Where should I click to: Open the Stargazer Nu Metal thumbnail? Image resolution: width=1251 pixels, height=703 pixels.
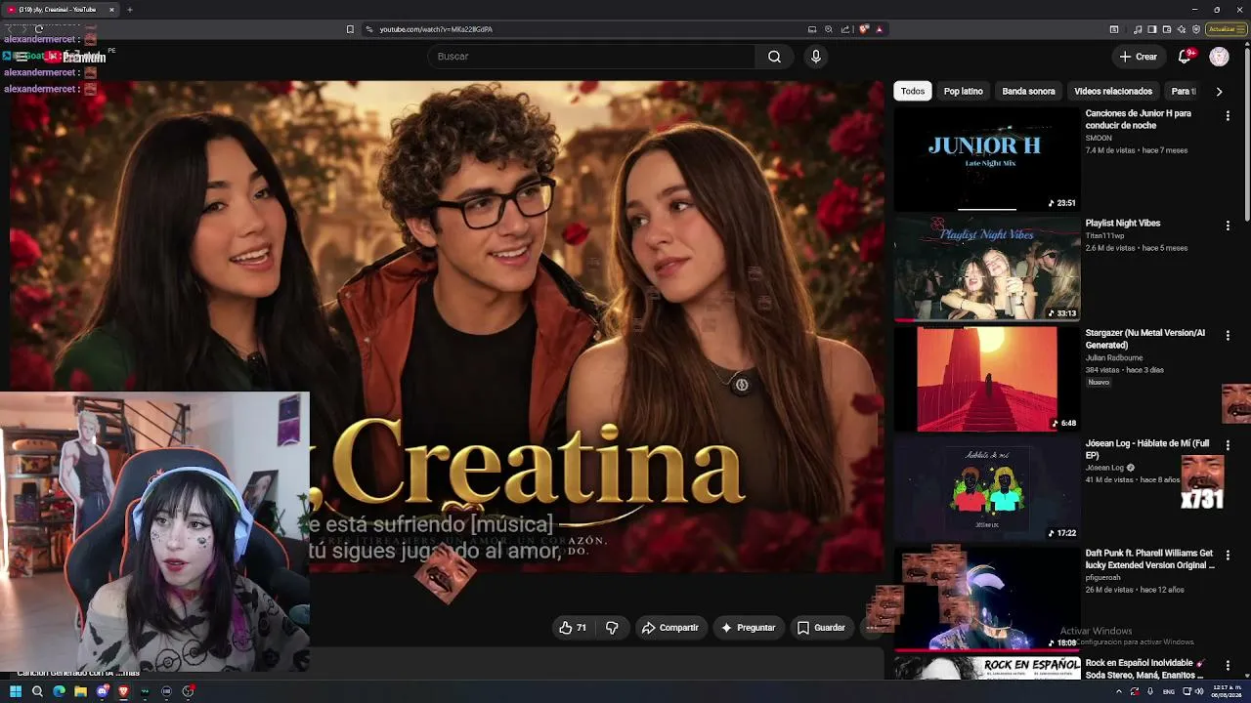click(x=987, y=379)
